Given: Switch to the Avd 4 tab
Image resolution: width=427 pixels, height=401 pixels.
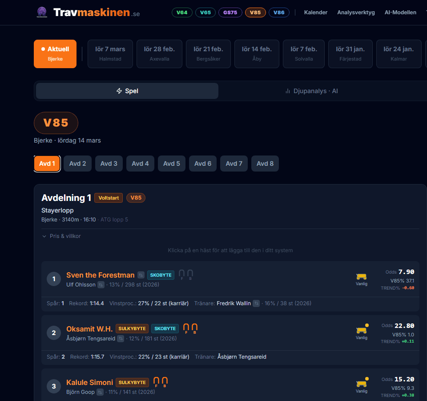Looking at the screenshot, I should (x=140, y=164).
